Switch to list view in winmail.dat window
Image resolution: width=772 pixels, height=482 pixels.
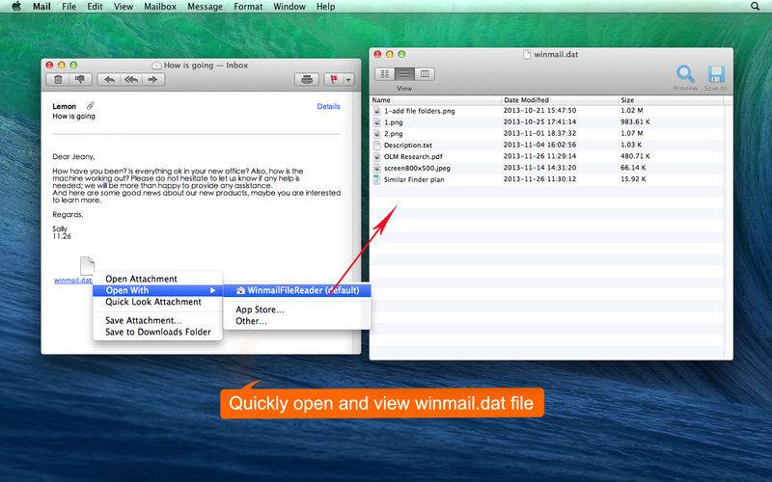point(404,74)
